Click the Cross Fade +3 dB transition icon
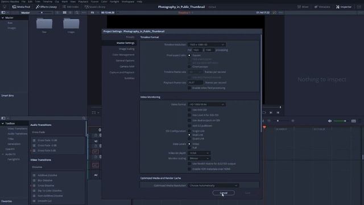The image size is (364, 205). 34,141
